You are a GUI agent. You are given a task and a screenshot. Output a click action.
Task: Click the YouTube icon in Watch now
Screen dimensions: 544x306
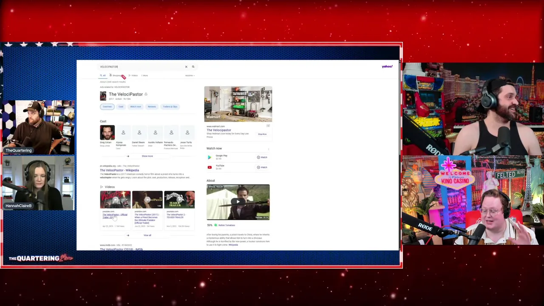click(x=210, y=167)
